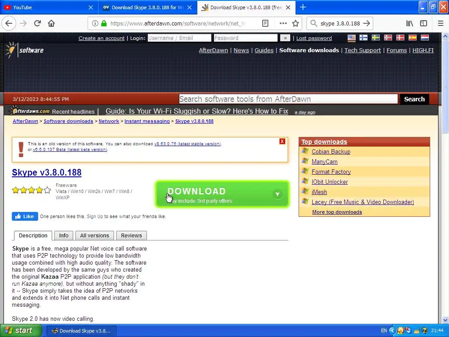Toggle reader view icon in address bar
The height and width of the screenshot is (337, 449).
click(x=265, y=24)
